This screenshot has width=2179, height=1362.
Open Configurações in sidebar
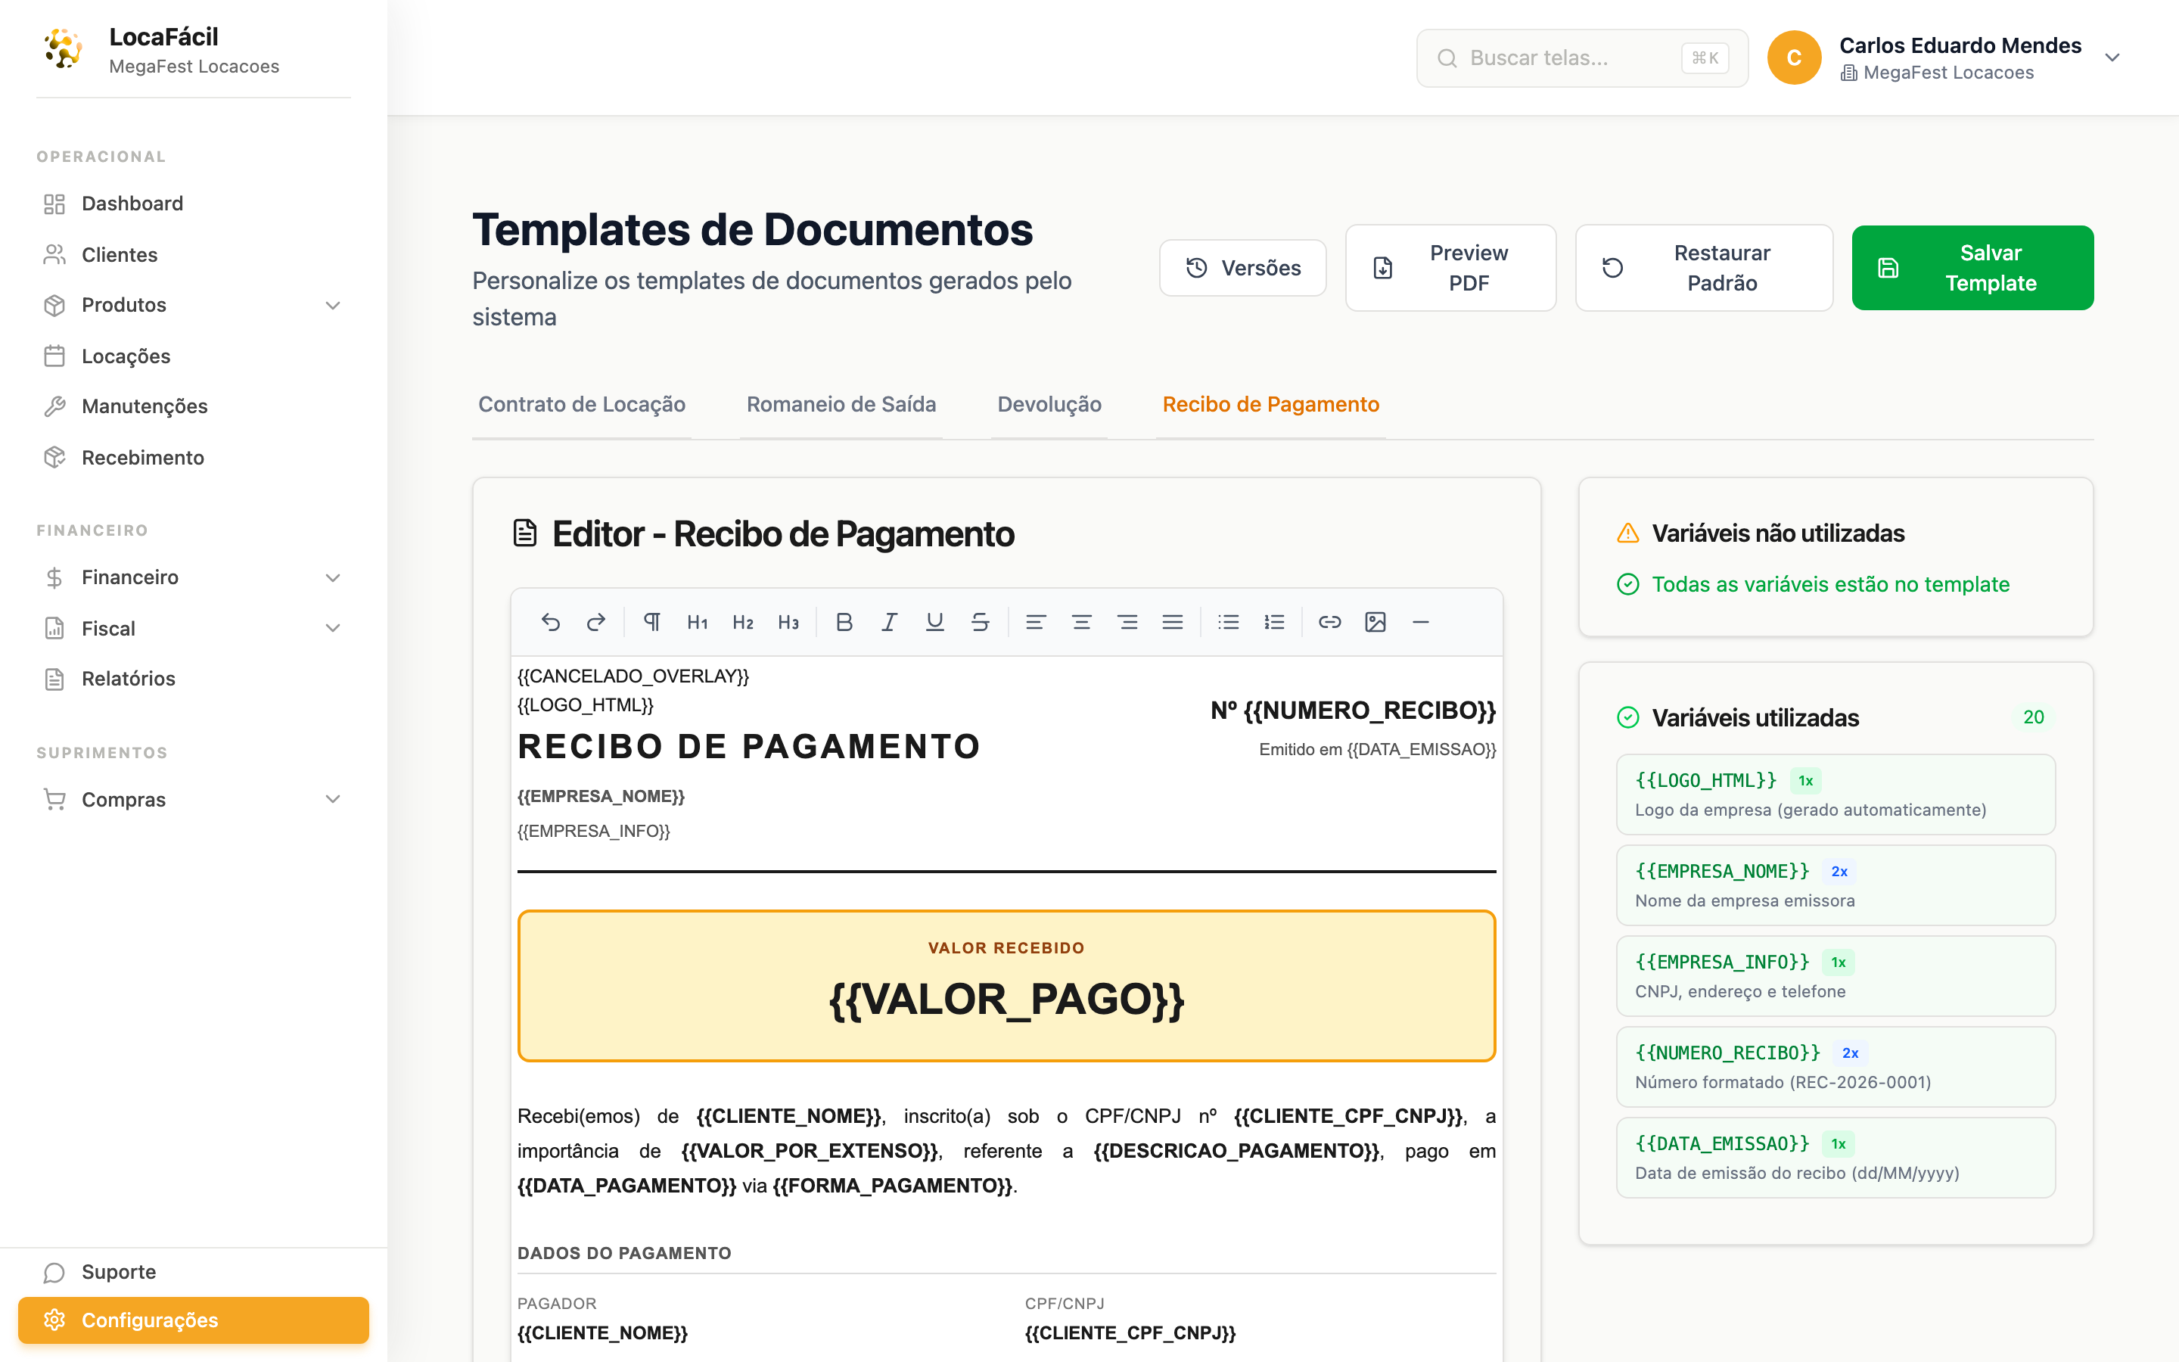[193, 1320]
